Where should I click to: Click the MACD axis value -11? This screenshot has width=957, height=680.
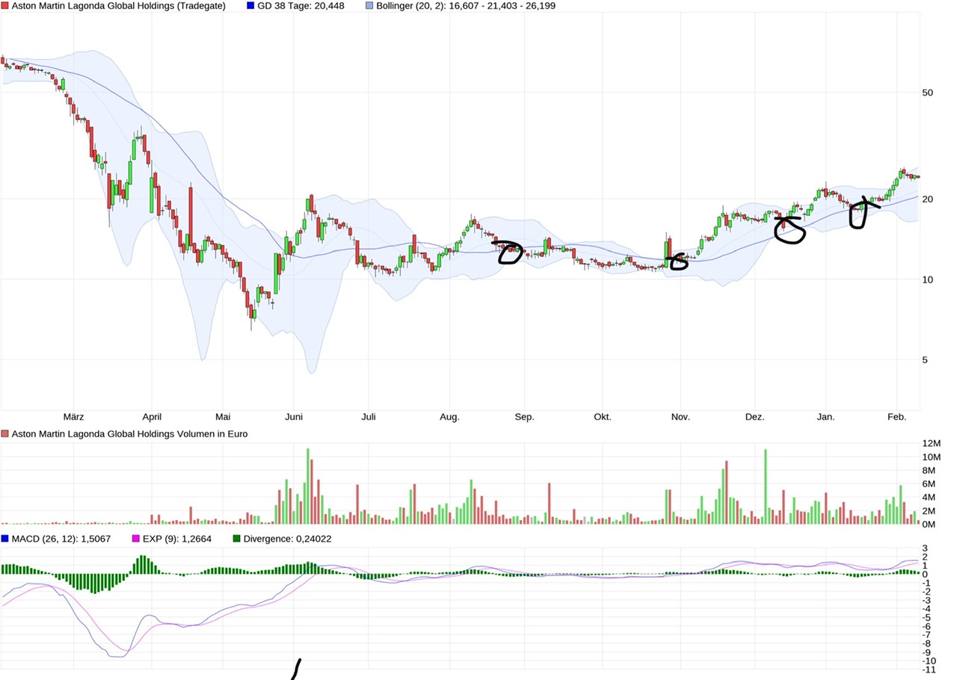coord(929,670)
